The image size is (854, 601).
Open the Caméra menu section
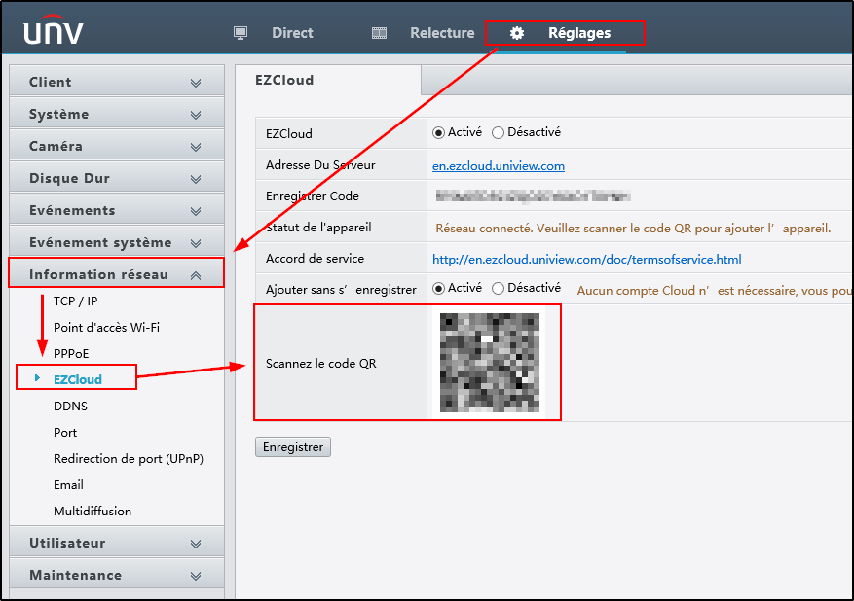[117, 146]
